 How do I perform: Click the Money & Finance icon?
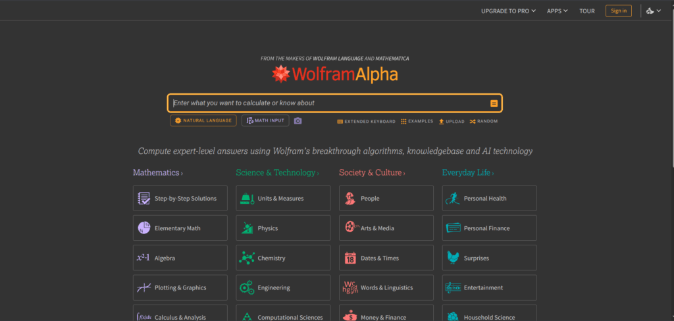click(350, 316)
